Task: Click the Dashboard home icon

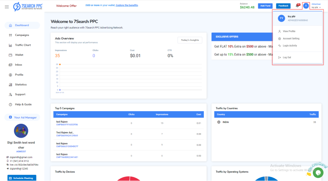Action: pos(11,25)
